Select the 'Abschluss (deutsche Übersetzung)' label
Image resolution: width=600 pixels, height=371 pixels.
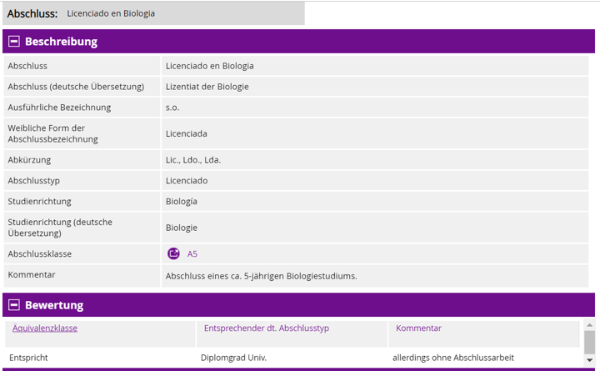pyautogui.click(x=76, y=87)
